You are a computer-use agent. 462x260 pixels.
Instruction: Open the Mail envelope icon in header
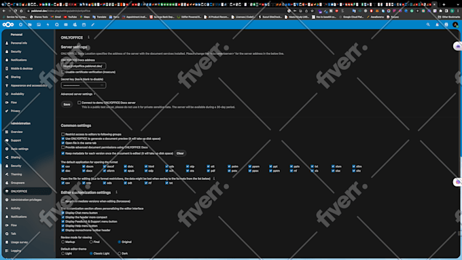[x=66, y=24]
